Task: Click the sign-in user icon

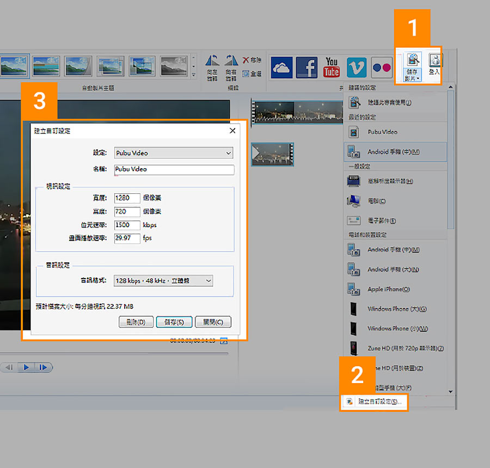Action: pyautogui.click(x=434, y=64)
